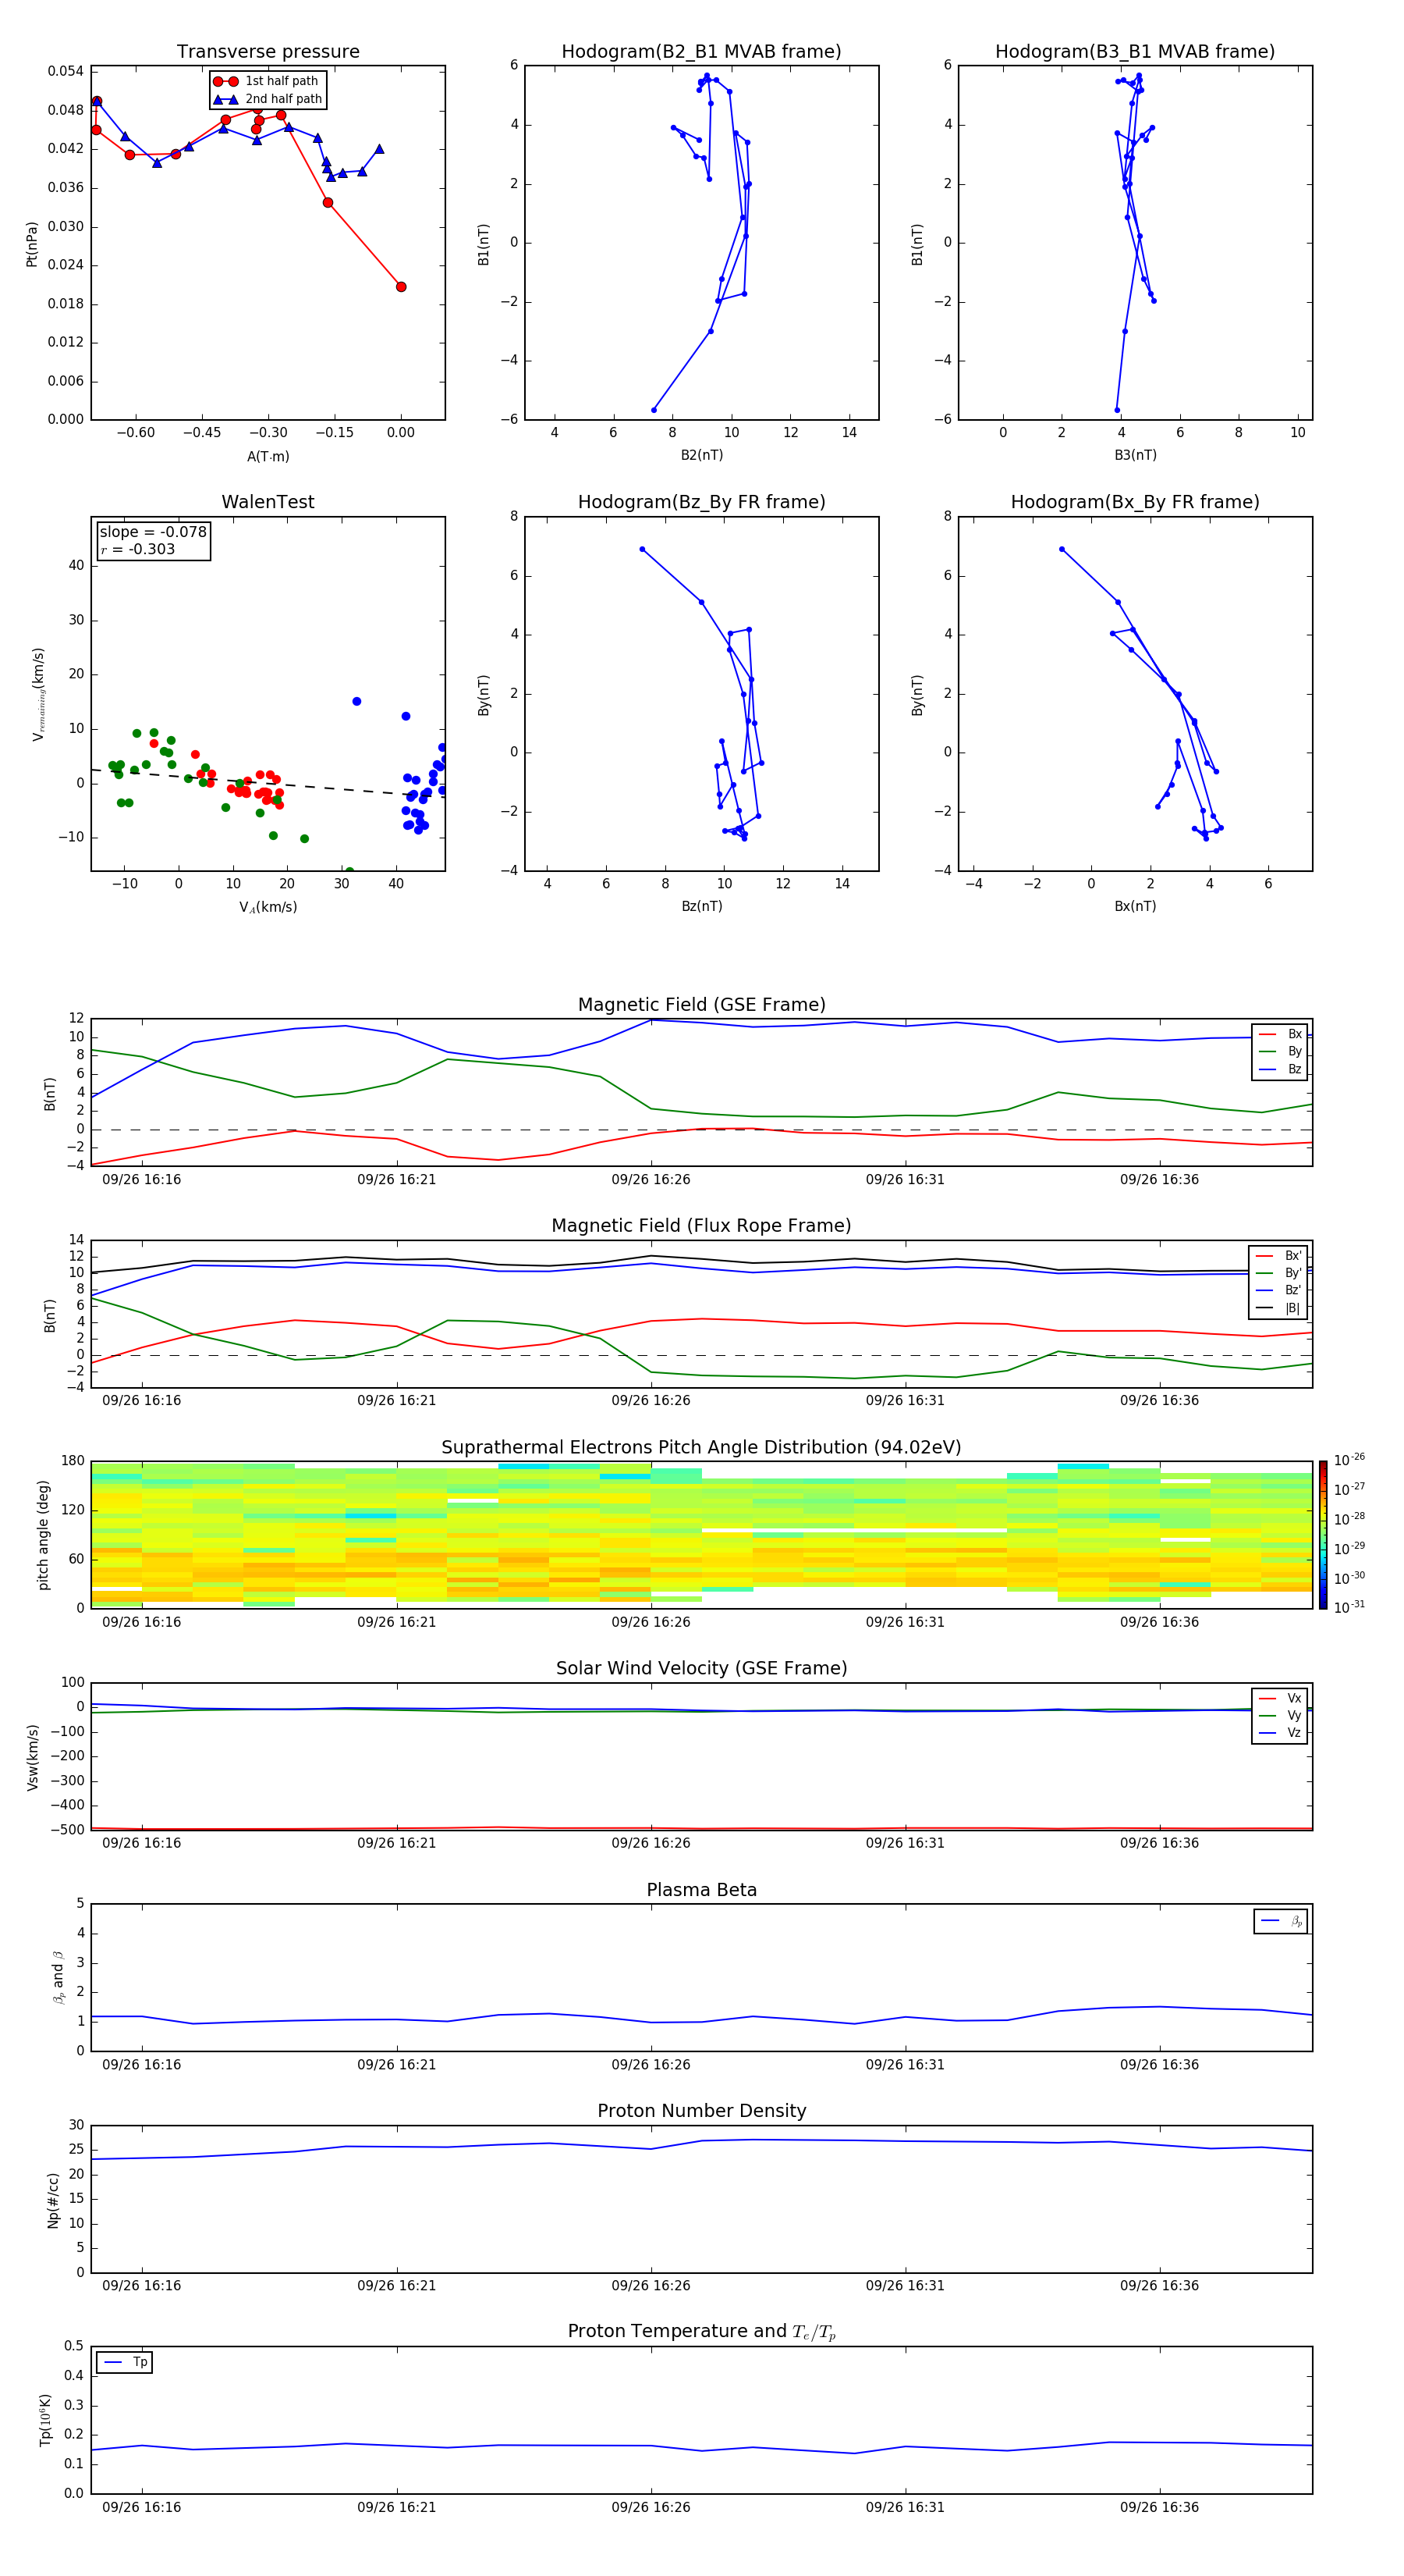Viewport: 1404px width, 2576px height.
Task: Click the dashed fit line in WalenTest
Action: pyautogui.click(x=268, y=783)
